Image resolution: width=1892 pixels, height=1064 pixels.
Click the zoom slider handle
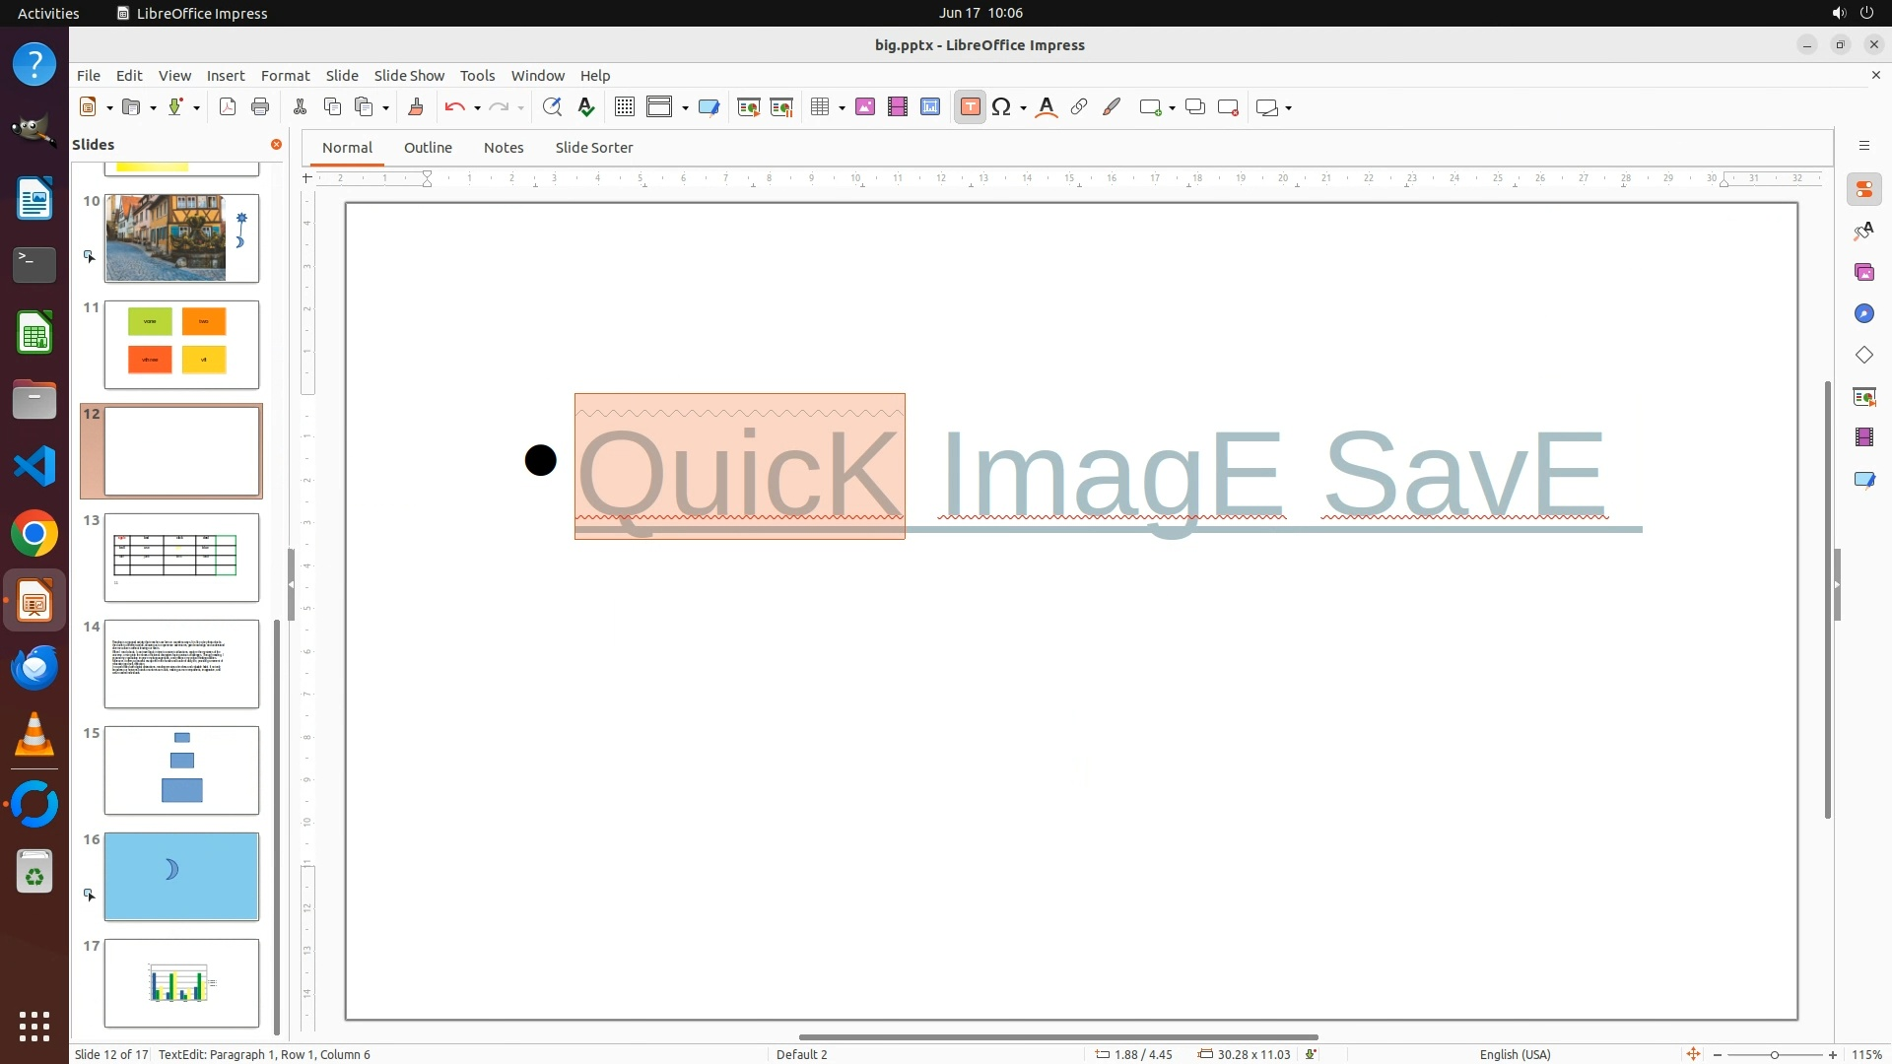[1774, 1054]
